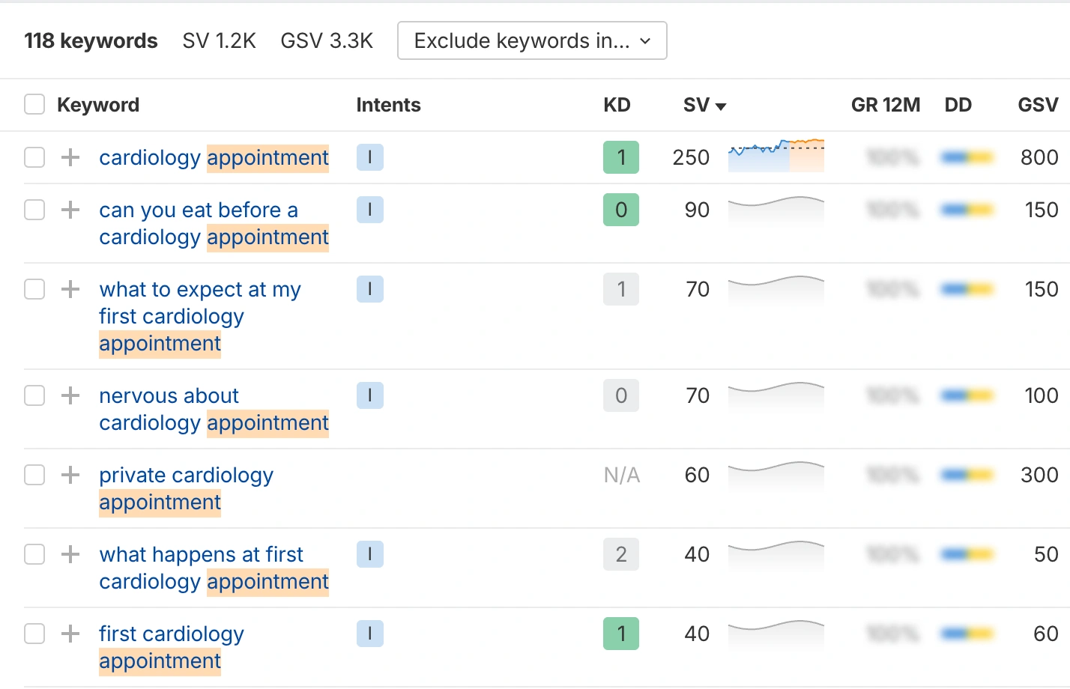Click the intent 'I' badge for 'first cardiology appointment'

[x=370, y=634]
